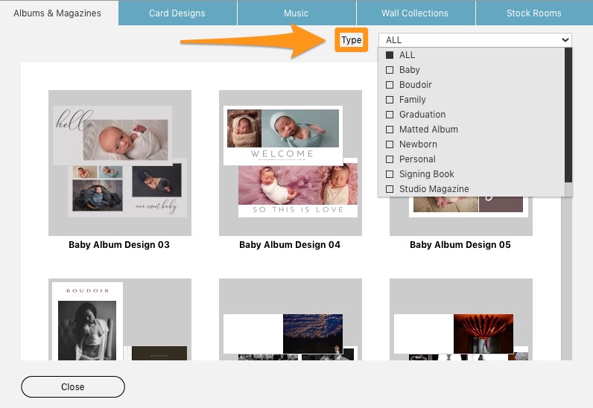593x408 pixels.
Task: Tick the Baby type checkbox
Action: 390,70
